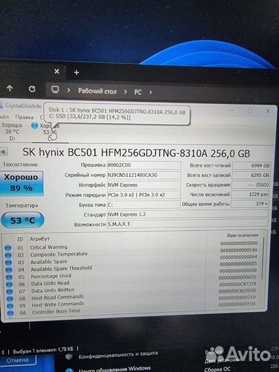This screenshot has height=372, width=279.
Task: Click the 53 °C temperature button
Action: [x=22, y=220]
